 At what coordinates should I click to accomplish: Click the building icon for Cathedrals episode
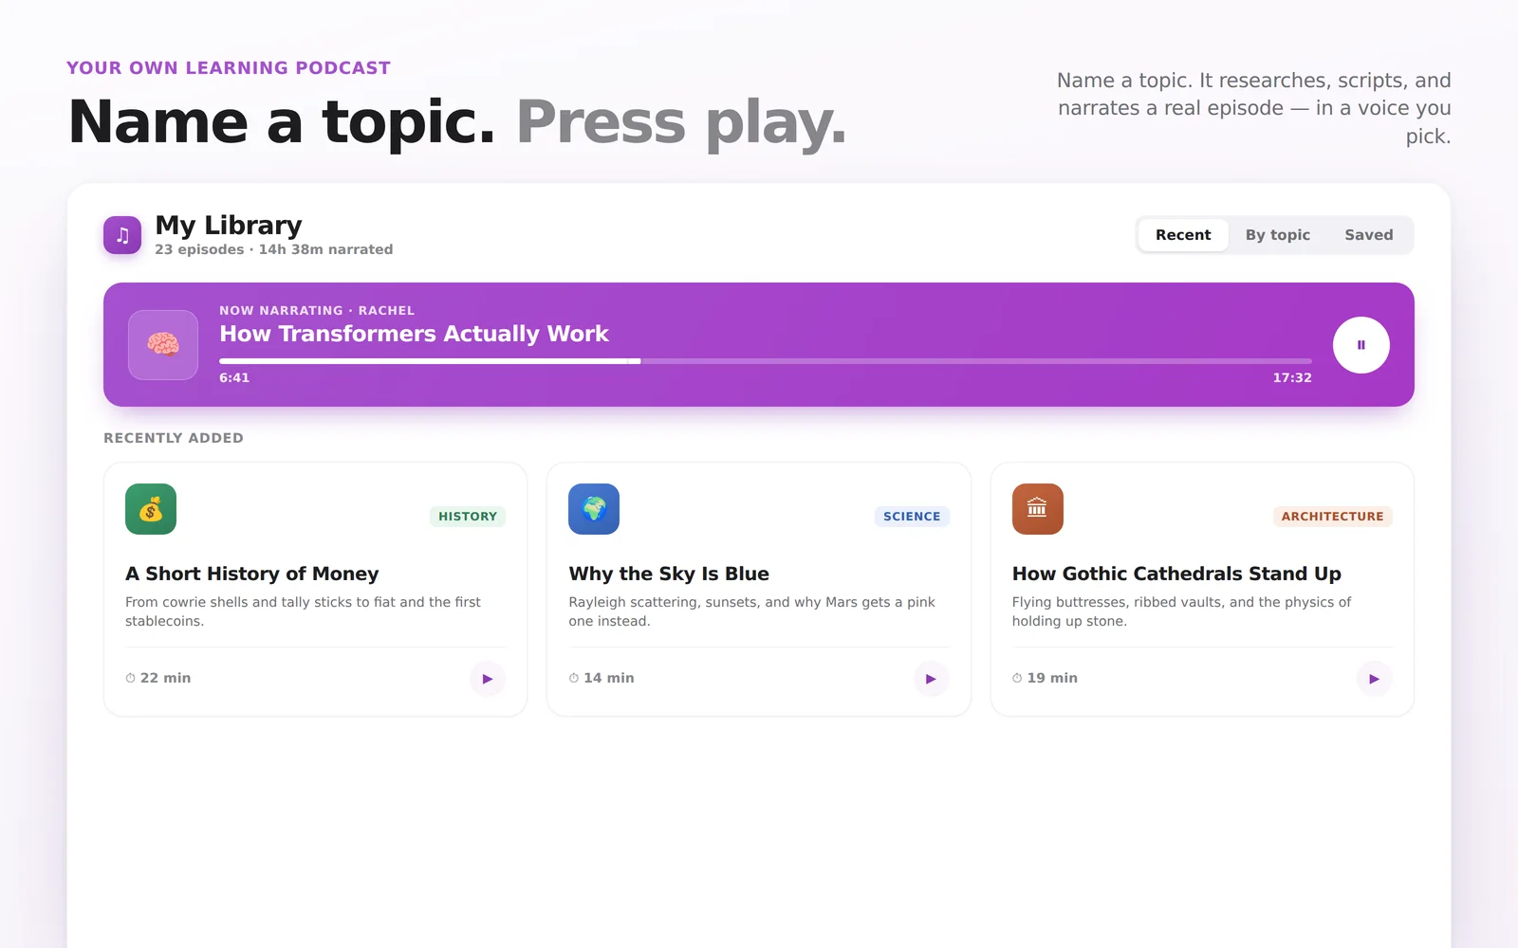click(1037, 509)
